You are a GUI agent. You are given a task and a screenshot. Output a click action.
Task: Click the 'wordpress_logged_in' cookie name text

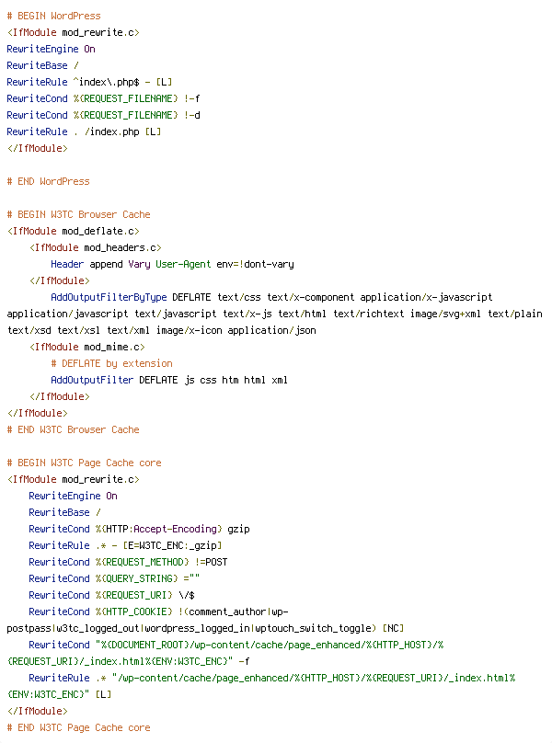(x=197, y=629)
